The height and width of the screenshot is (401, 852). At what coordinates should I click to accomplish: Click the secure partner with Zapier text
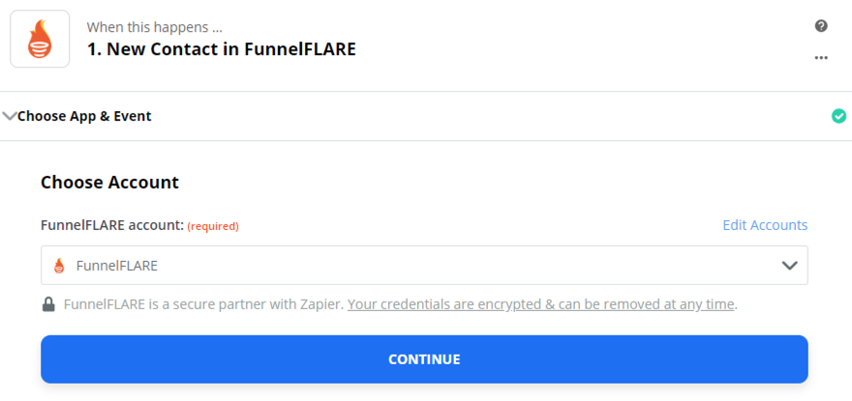[204, 304]
